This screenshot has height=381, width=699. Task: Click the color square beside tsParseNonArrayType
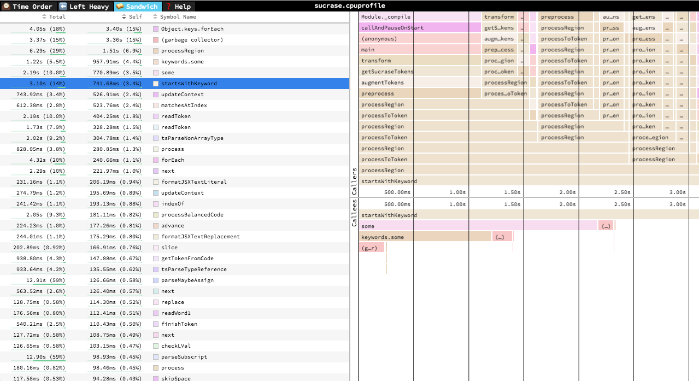pyautogui.click(x=156, y=138)
